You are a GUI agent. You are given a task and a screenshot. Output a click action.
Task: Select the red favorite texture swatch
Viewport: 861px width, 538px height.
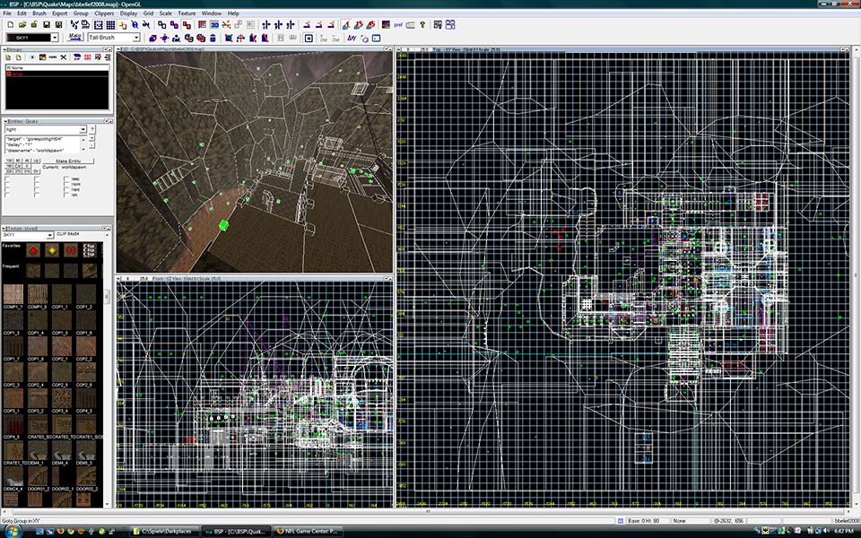(x=32, y=250)
